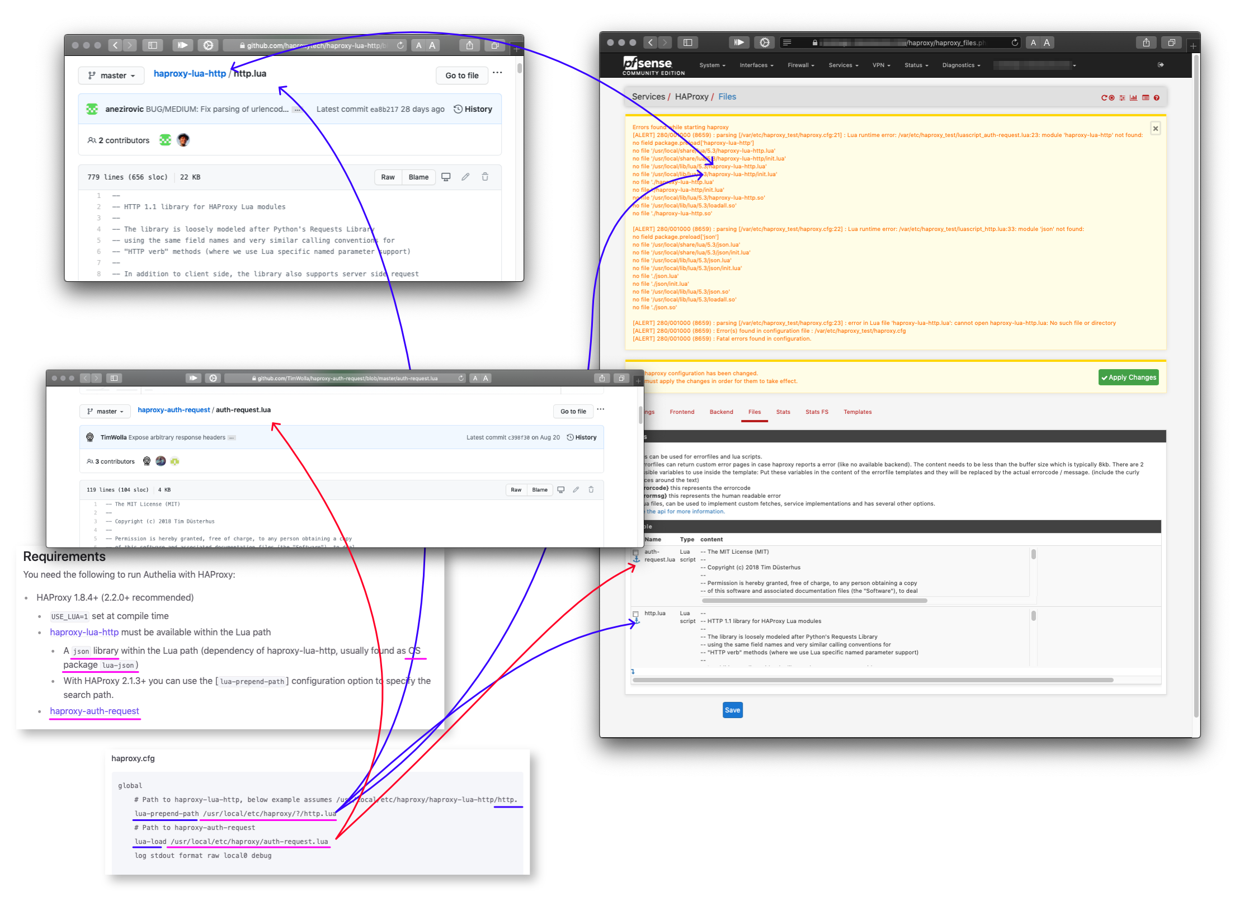The image size is (1244, 920).
Task: Click the stop service icon in HAProxy header
Action: (1111, 98)
